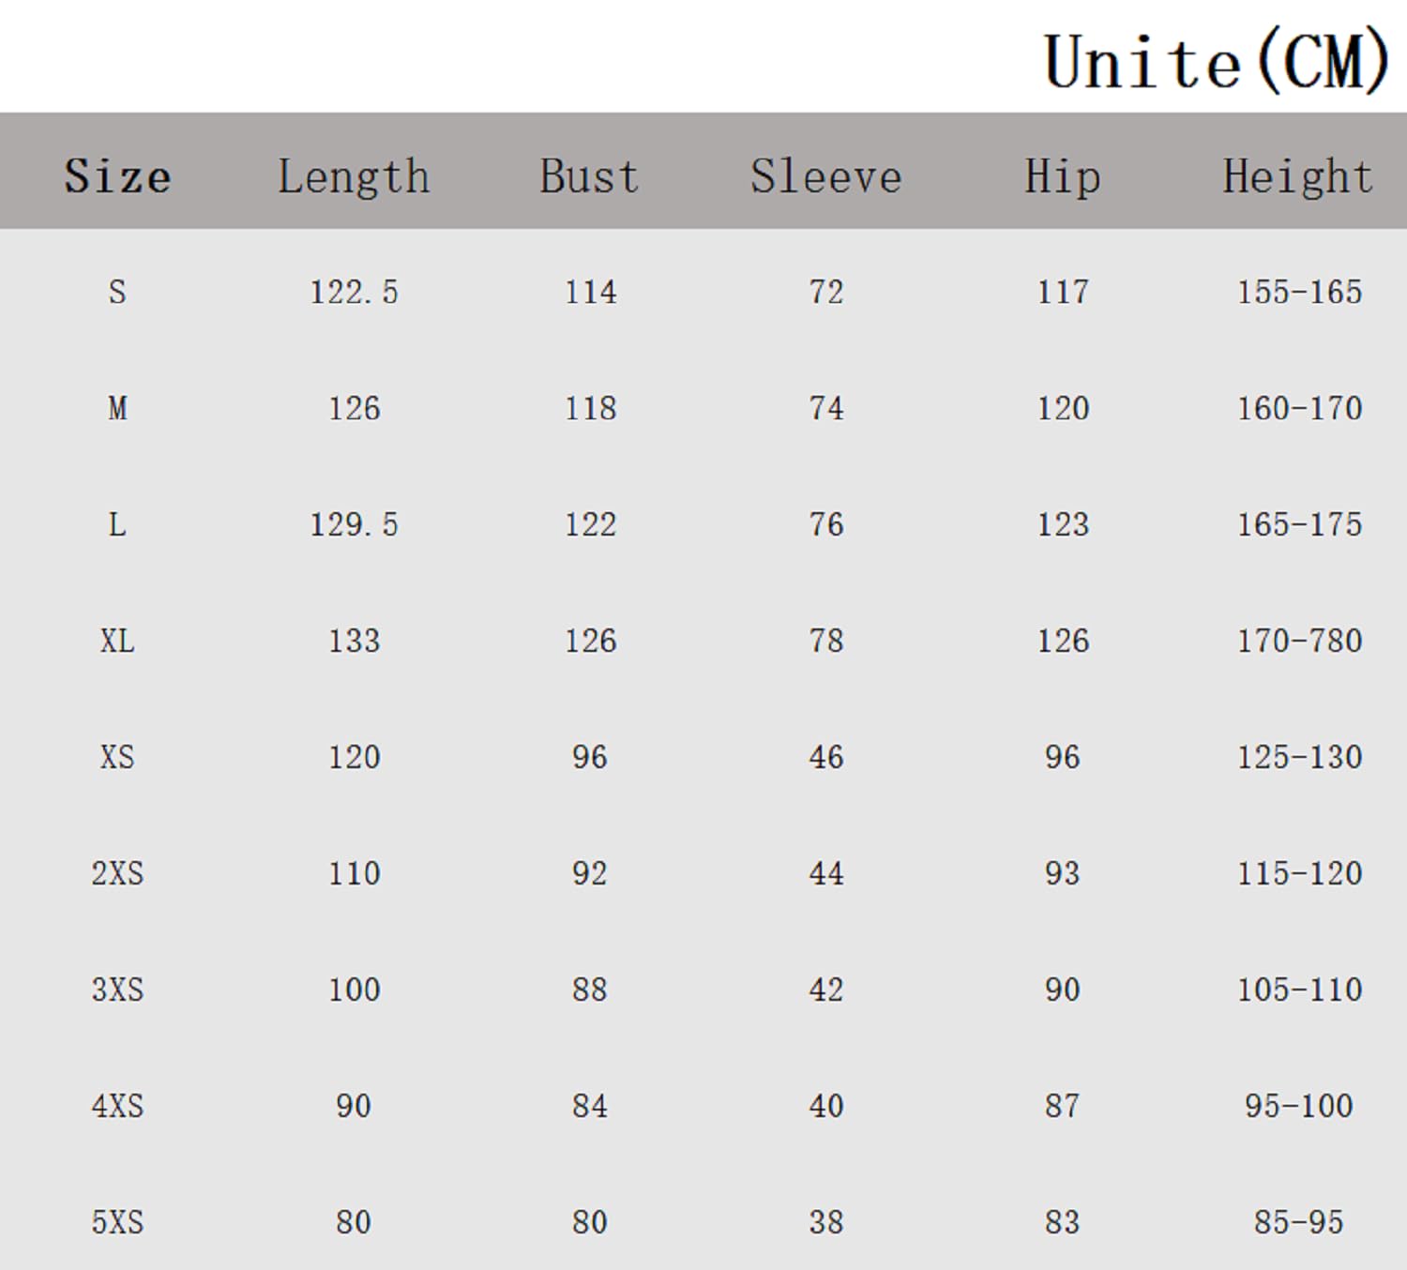1407x1270 pixels.
Task: Click the Height column header
Action: pyautogui.click(x=1298, y=176)
